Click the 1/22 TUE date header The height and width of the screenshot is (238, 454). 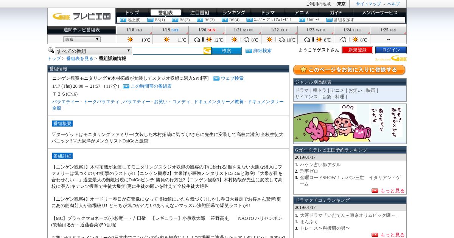coord(279,30)
